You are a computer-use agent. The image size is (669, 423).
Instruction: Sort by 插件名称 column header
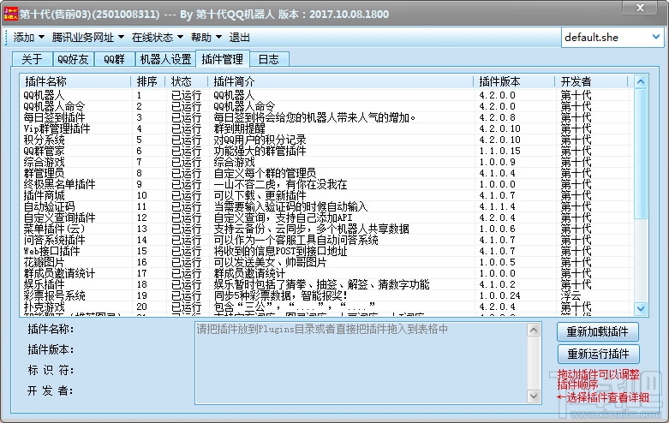pos(75,81)
